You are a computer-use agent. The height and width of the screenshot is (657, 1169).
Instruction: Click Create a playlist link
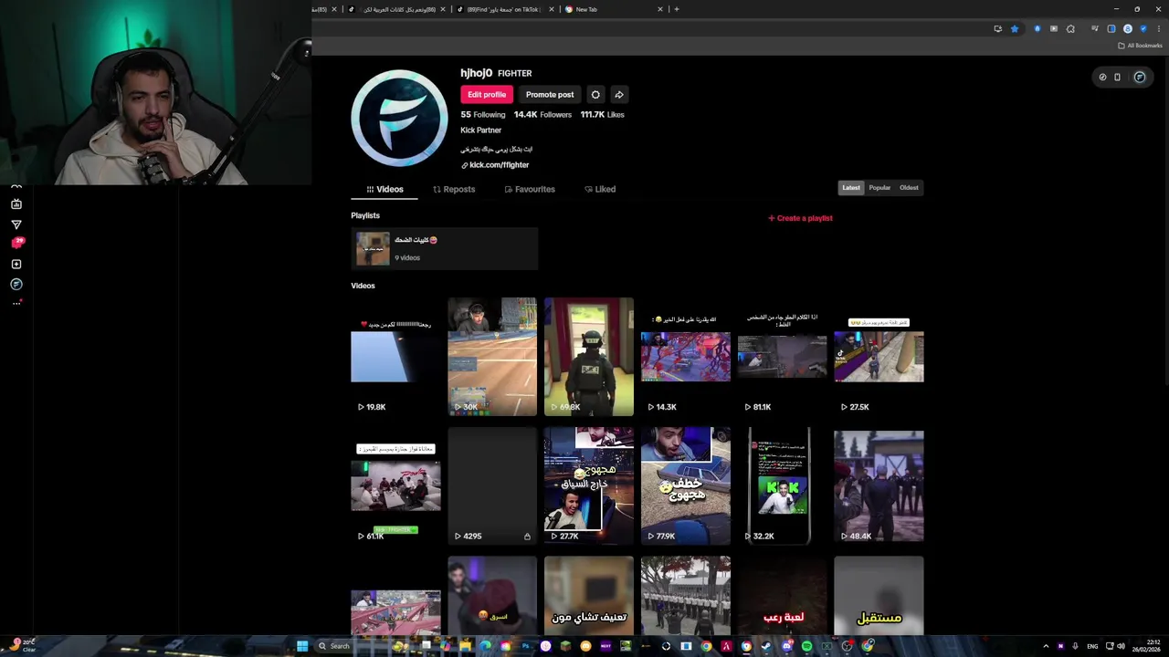tap(800, 218)
